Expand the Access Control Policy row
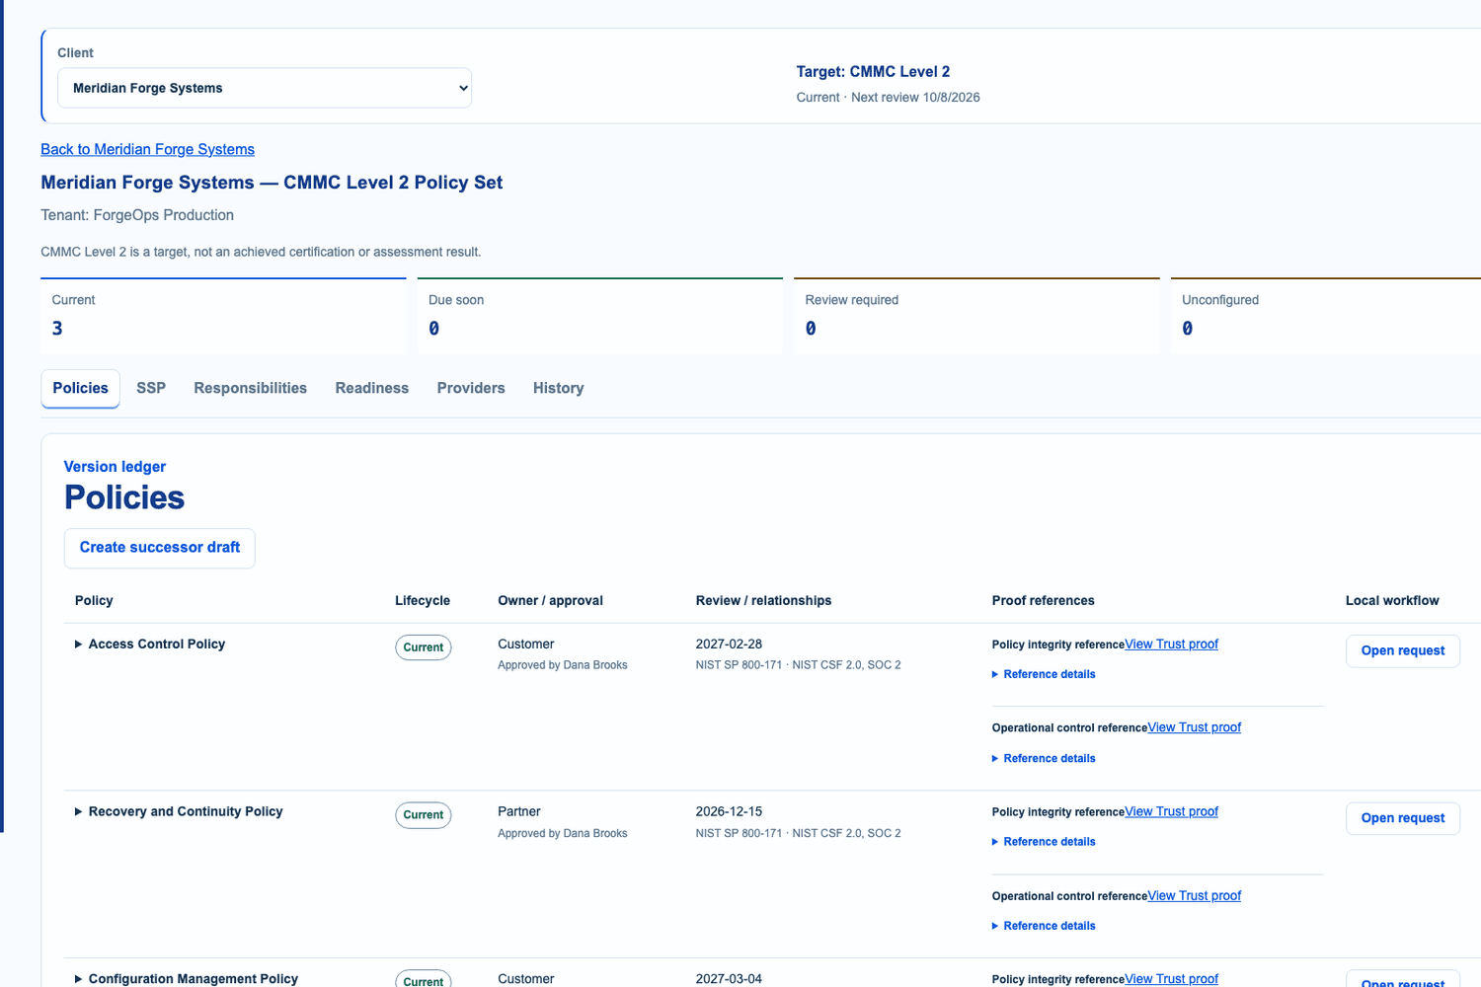The height and width of the screenshot is (987, 1481). pos(150,644)
